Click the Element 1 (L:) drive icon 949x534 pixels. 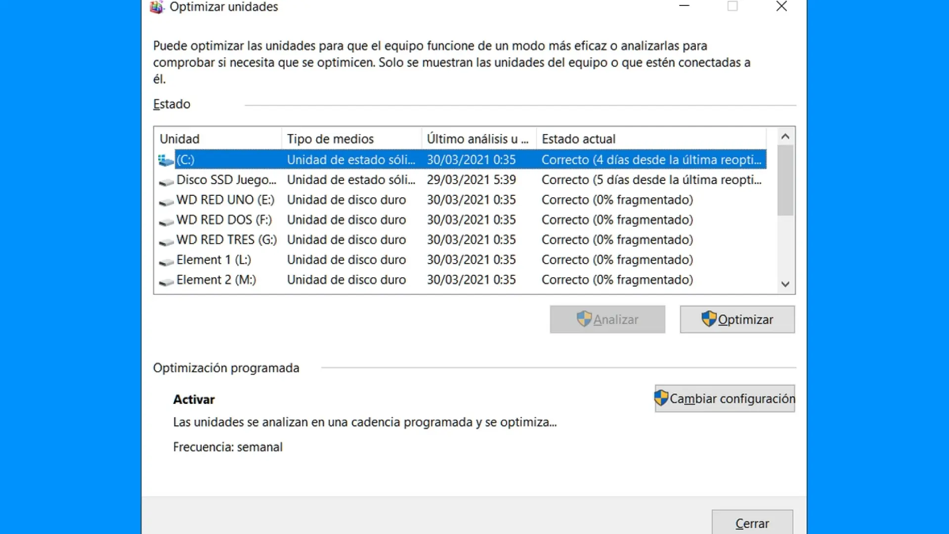tap(166, 261)
